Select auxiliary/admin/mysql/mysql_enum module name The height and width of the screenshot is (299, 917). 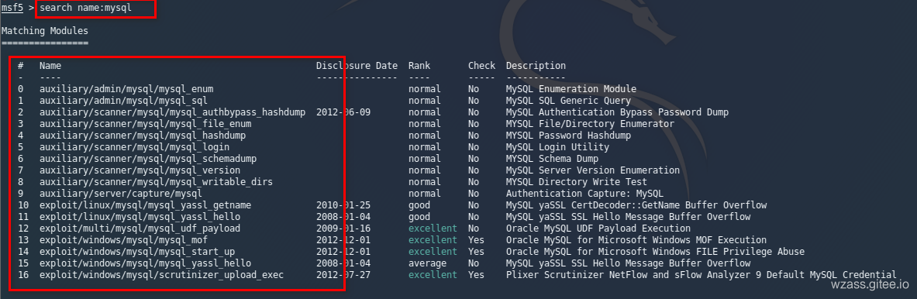(126, 89)
